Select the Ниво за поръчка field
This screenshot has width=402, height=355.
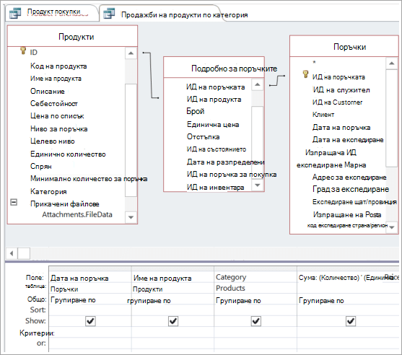[x=58, y=128]
